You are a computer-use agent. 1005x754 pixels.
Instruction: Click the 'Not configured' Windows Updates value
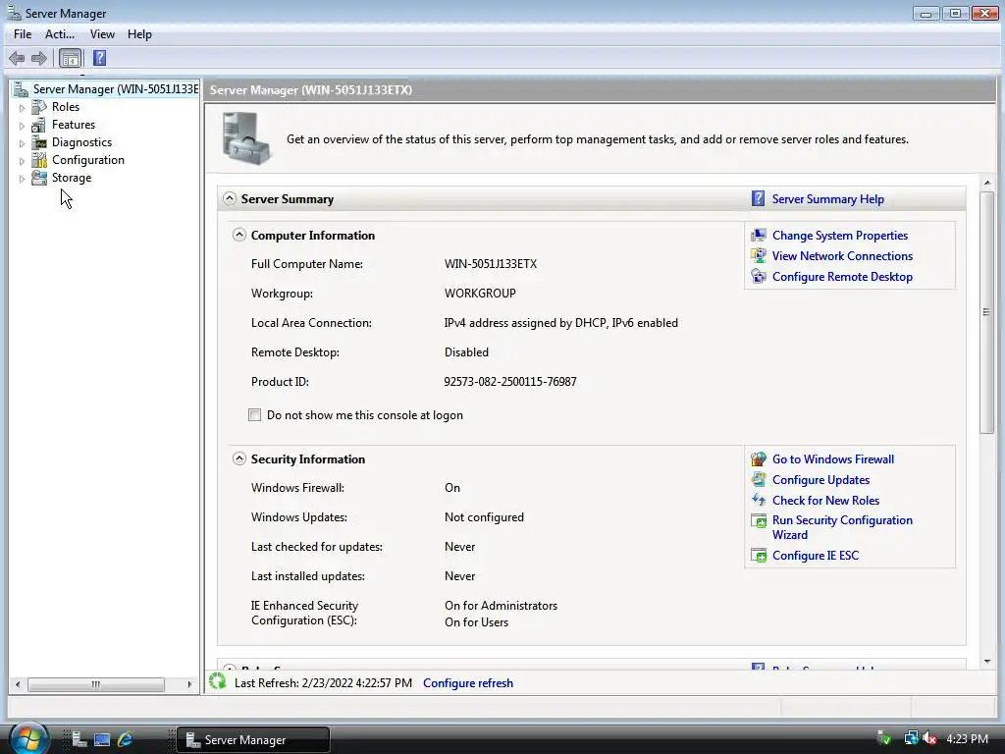(x=484, y=516)
